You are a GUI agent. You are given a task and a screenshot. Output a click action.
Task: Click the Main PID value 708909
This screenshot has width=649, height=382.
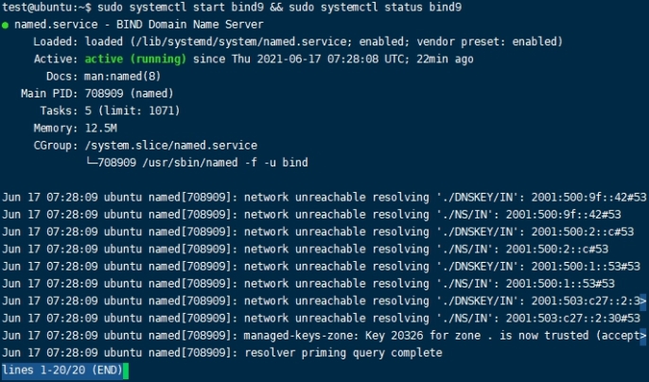coord(107,94)
